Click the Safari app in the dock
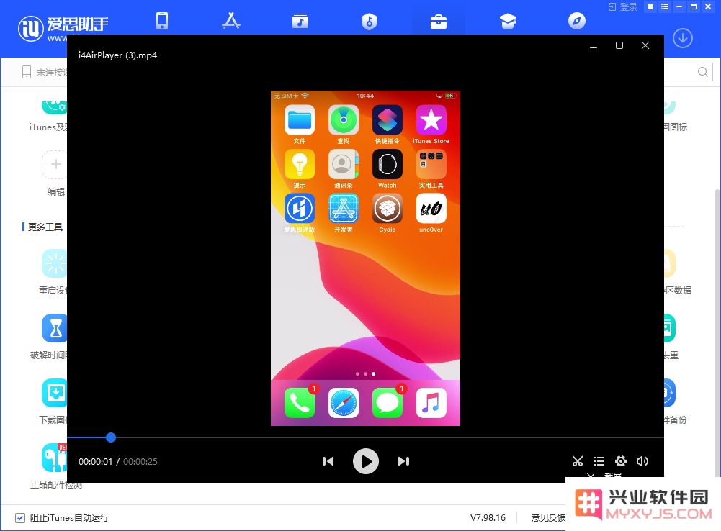721x531 pixels. pos(344,403)
